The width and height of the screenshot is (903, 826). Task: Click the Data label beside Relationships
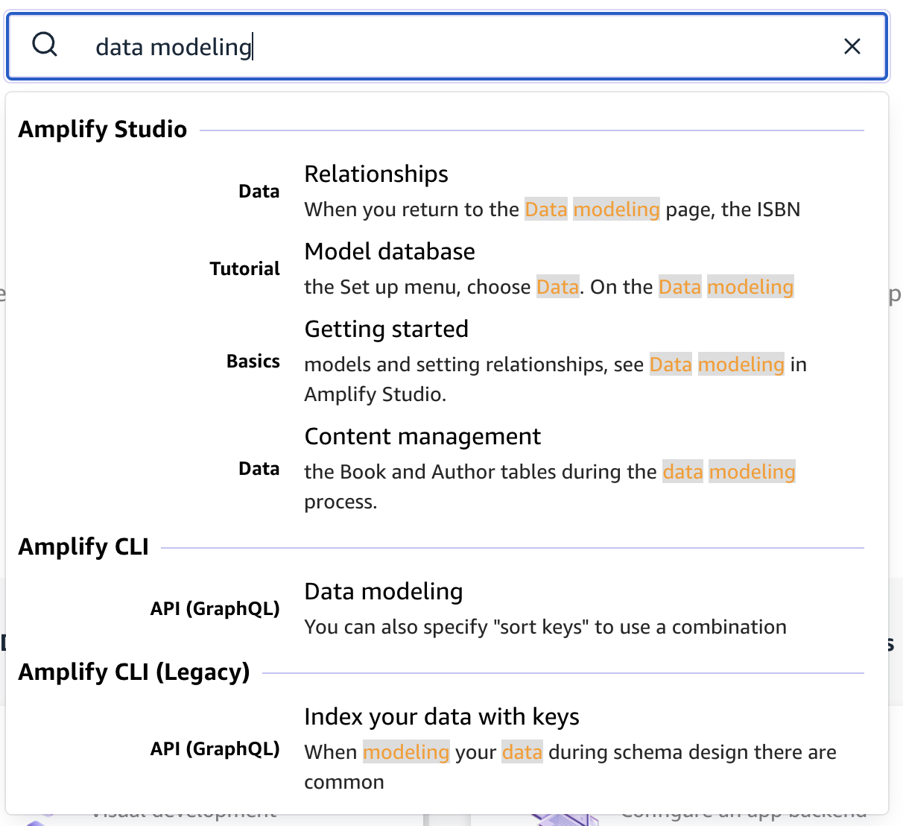coord(259,192)
